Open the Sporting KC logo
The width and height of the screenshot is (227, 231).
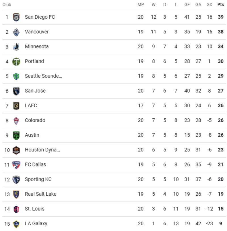pos(16,179)
